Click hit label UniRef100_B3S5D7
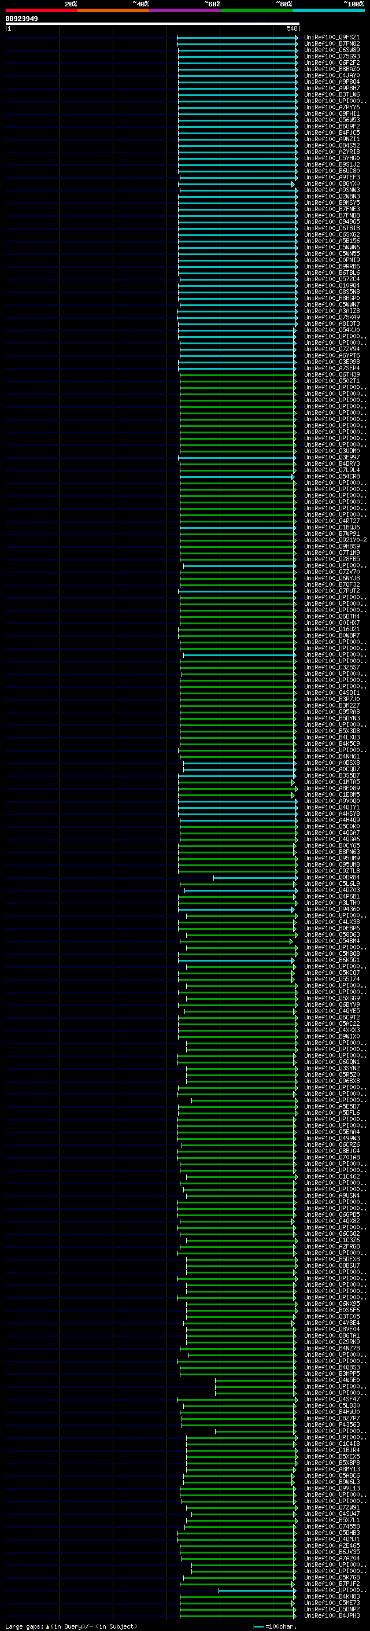 (331, 776)
